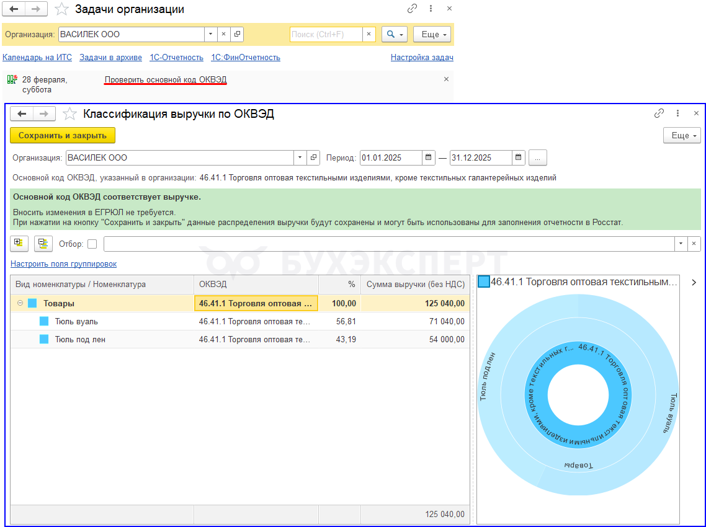
Task: Open the Еще menu in the tasks panel
Action: tap(434, 35)
